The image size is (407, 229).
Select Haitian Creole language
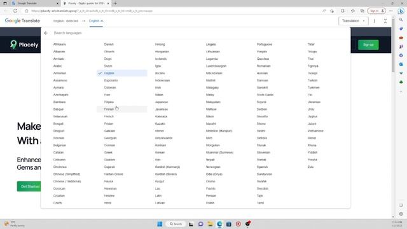(114, 174)
